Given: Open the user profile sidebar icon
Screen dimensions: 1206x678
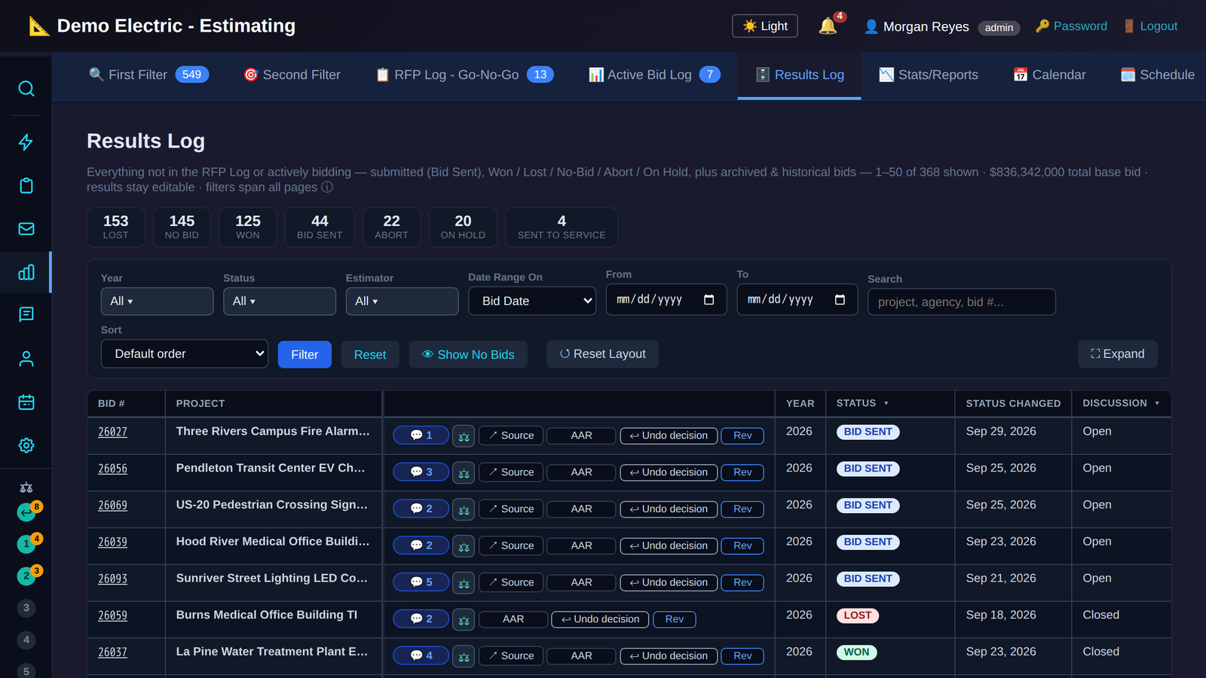Looking at the screenshot, I should (x=26, y=359).
